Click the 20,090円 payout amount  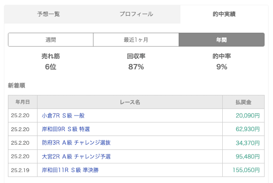pyautogui.click(x=247, y=115)
